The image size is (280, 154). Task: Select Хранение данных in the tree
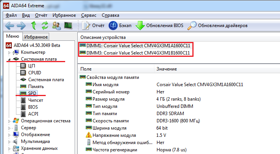click(x=39, y=148)
